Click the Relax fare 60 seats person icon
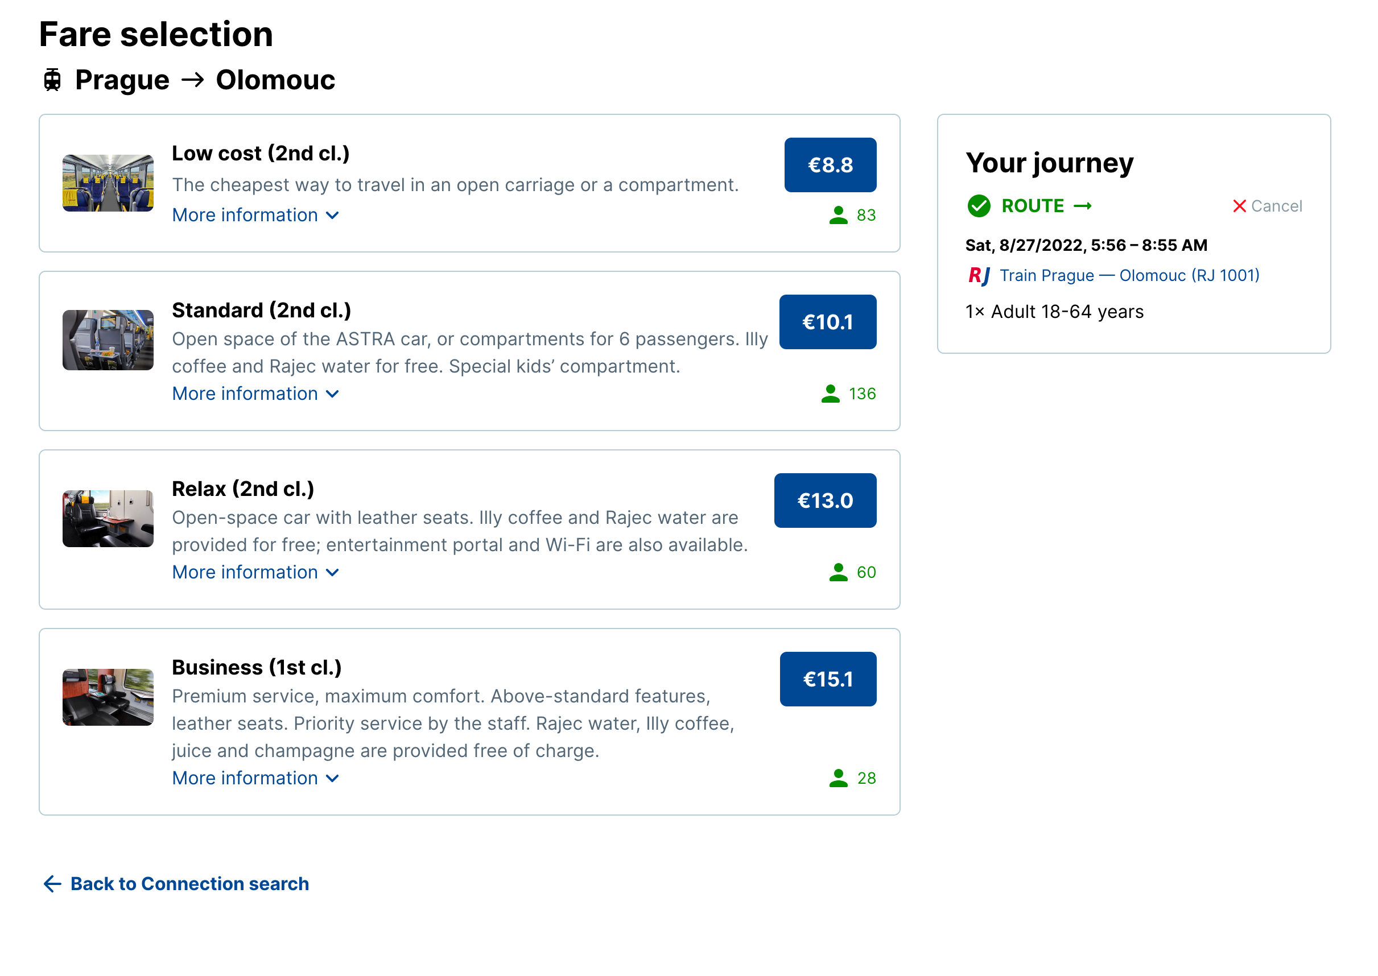The image size is (1378, 976). pos(838,572)
